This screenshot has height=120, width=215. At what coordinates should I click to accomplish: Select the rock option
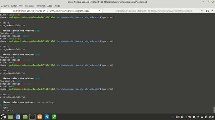pyautogui.click(x=5, y=108)
